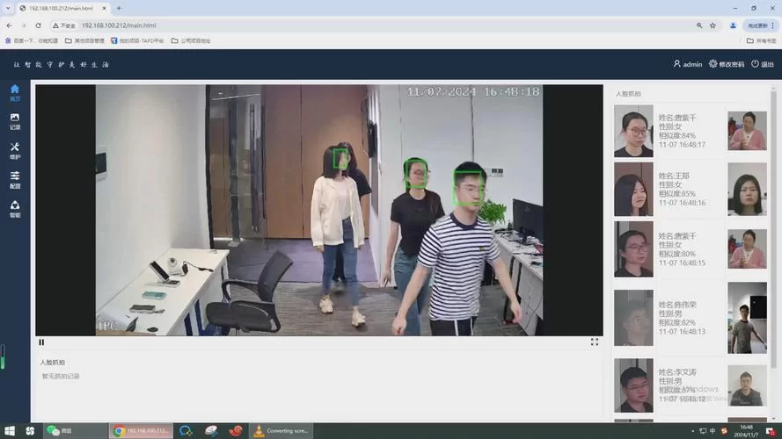Open a new browser tab

(119, 8)
